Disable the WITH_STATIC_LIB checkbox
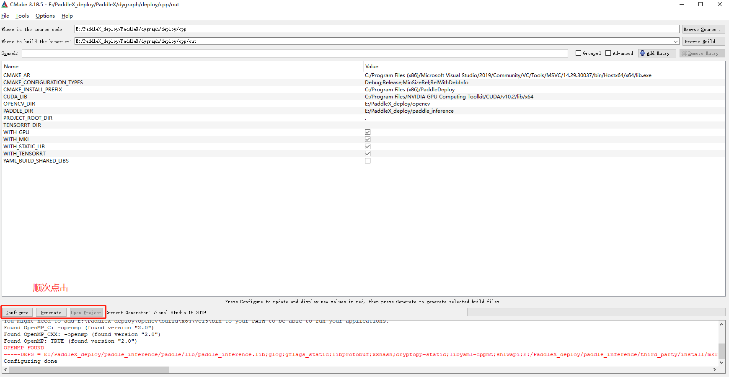729x377 pixels. coord(367,147)
